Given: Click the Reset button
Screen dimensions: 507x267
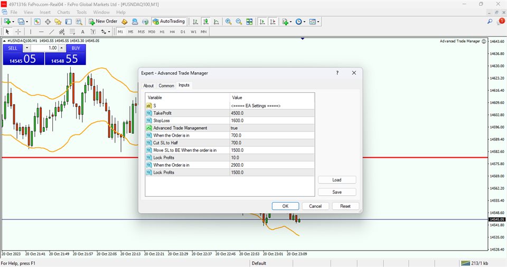Looking at the screenshot, I should coord(345,206).
